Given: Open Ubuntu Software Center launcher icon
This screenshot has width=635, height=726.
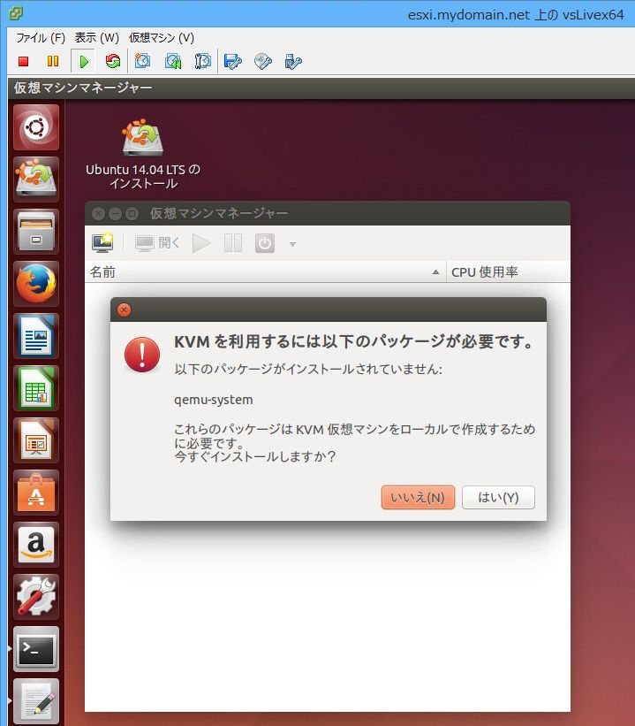Looking at the screenshot, I should [36, 493].
